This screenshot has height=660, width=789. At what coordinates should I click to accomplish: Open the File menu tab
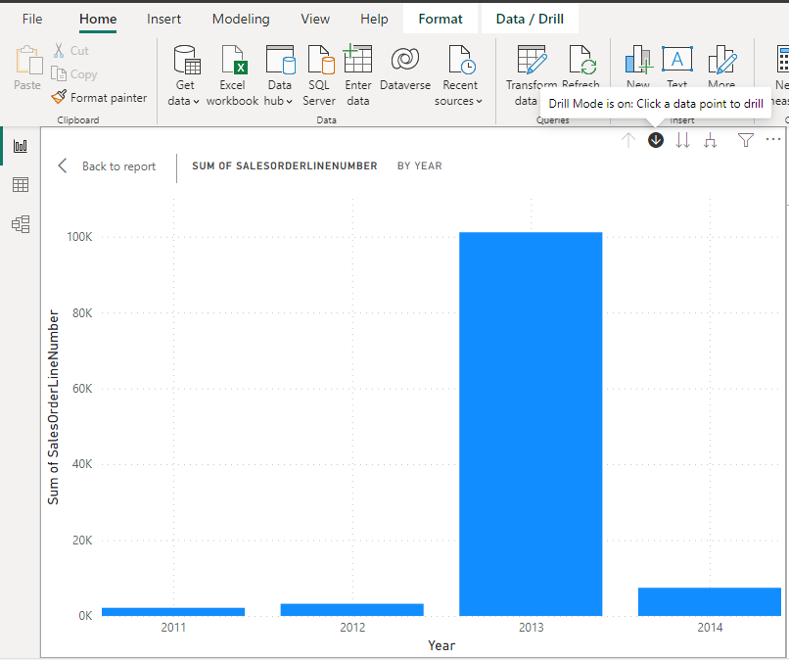(32, 20)
